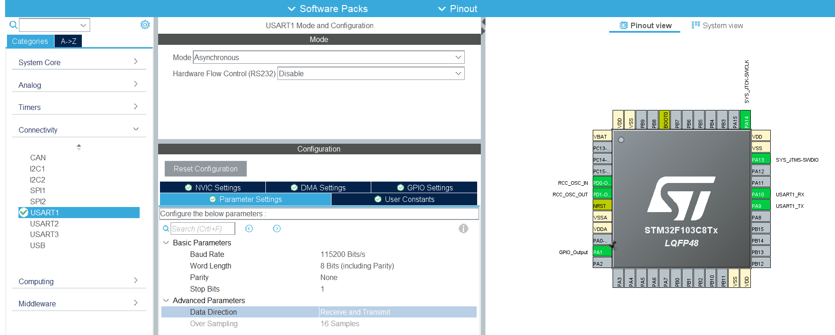This screenshot has height=335, width=835.
Task: Open the GPIO Settings tab
Action: (424, 187)
